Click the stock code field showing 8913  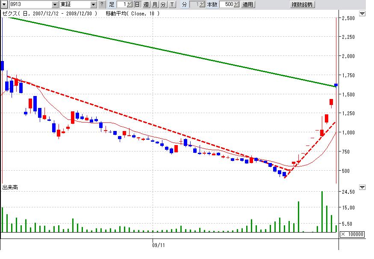(x=27, y=5)
